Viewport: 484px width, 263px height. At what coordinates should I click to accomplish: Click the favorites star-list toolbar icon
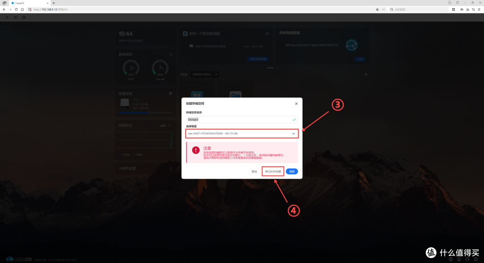[462, 9]
